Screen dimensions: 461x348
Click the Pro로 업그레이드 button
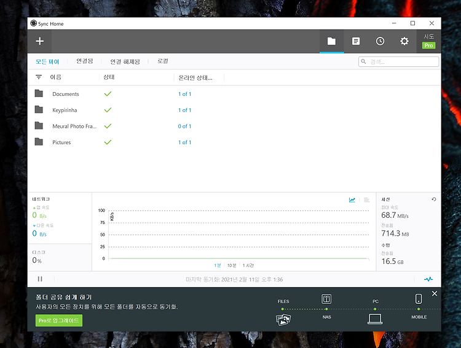[59, 320]
